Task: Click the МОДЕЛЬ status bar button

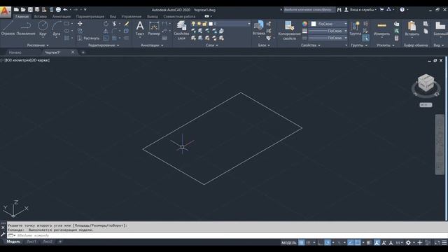Action: [x=289, y=243]
